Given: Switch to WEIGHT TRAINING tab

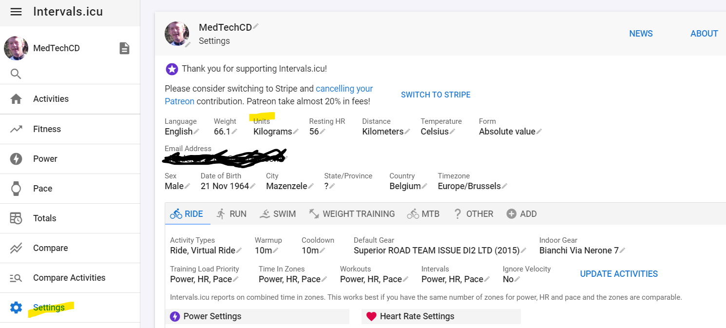Looking at the screenshot, I should [352, 214].
